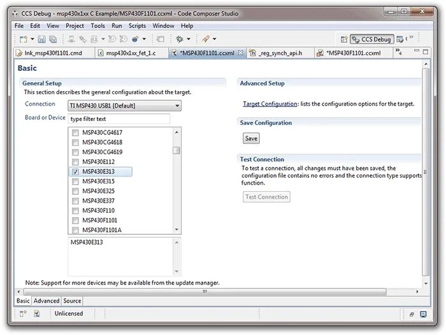Image resolution: width=446 pixels, height=335 pixels.
Task: Click the grayed icon left of the green bug
Action: click(x=161, y=39)
